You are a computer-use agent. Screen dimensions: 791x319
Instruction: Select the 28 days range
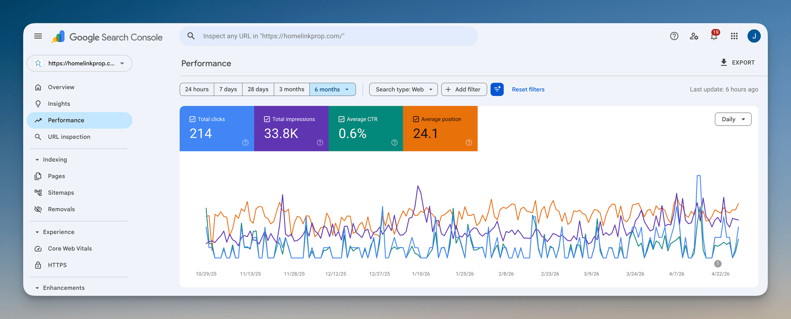(258, 89)
